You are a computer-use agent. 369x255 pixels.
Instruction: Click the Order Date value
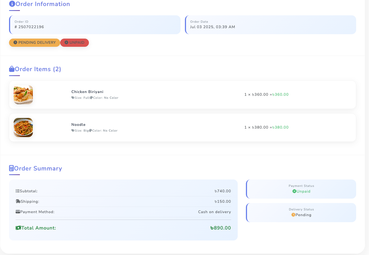point(213,27)
